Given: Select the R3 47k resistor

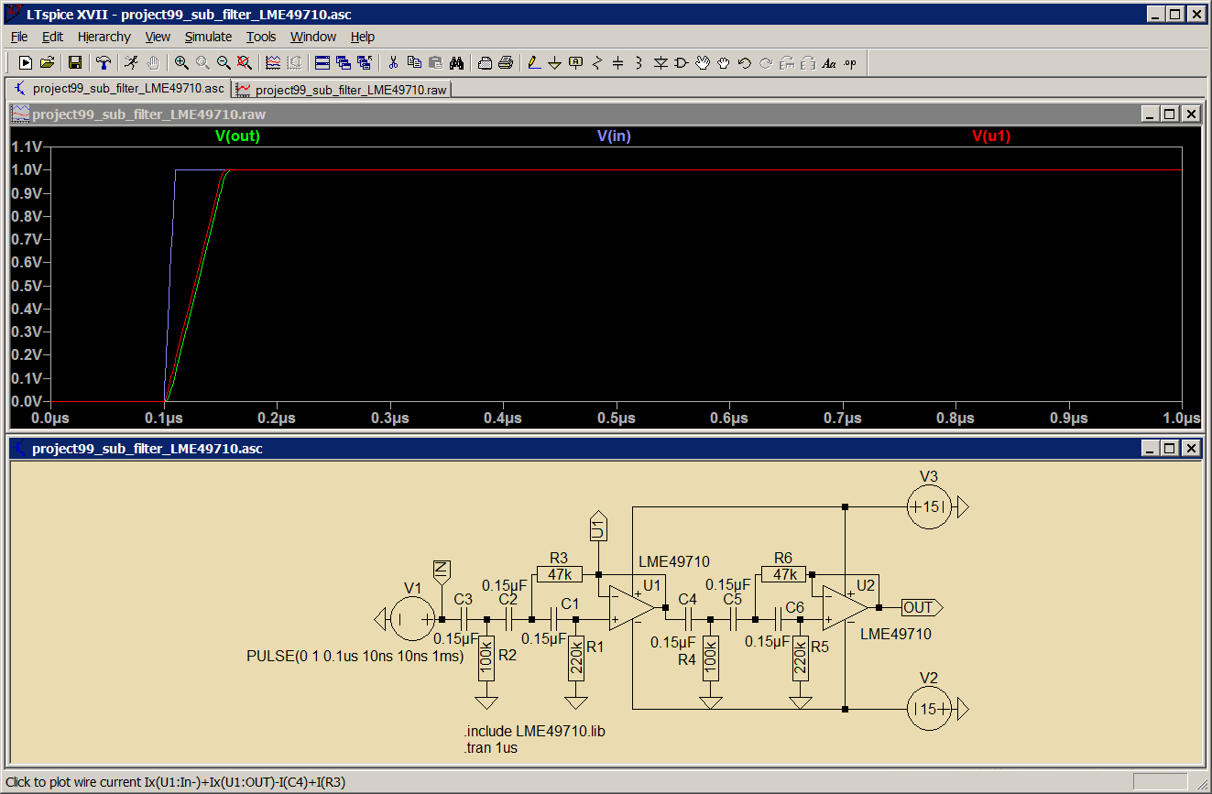Looking at the screenshot, I should pos(559,574).
